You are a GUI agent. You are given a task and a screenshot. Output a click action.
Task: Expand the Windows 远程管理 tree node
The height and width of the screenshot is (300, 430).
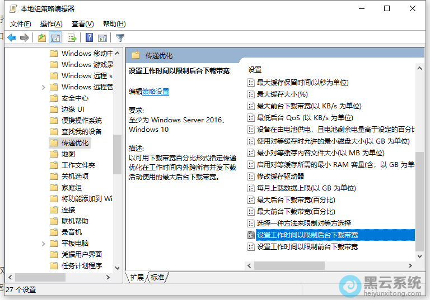pos(44,87)
